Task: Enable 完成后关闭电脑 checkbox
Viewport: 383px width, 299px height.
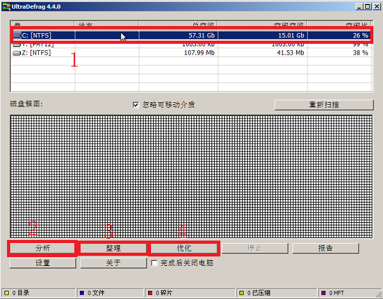Action: (x=154, y=263)
